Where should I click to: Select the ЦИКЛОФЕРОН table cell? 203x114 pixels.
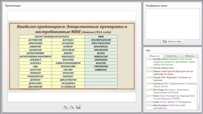click(68, 80)
